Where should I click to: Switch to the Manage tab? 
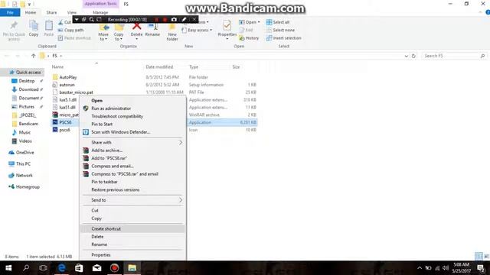pos(100,12)
